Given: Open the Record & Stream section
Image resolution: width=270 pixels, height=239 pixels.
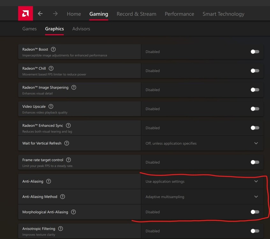Looking at the screenshot, I should [136, 14].
